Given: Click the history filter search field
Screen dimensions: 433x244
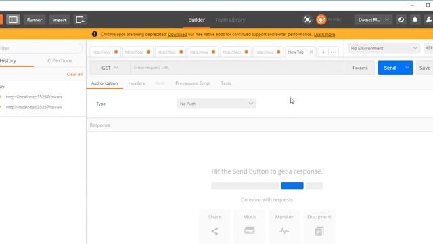Looking at the screenshot, I should tap(41, 48).
